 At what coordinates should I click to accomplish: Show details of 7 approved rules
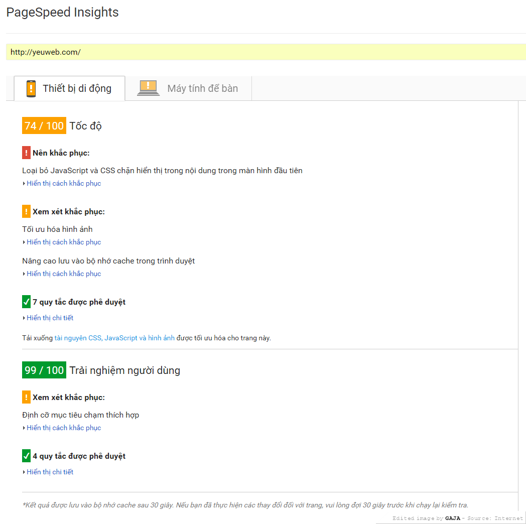click(50, 318)
